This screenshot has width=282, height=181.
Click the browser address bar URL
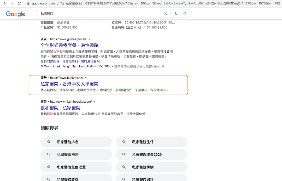pyautogui.click(x=156, y=3)
